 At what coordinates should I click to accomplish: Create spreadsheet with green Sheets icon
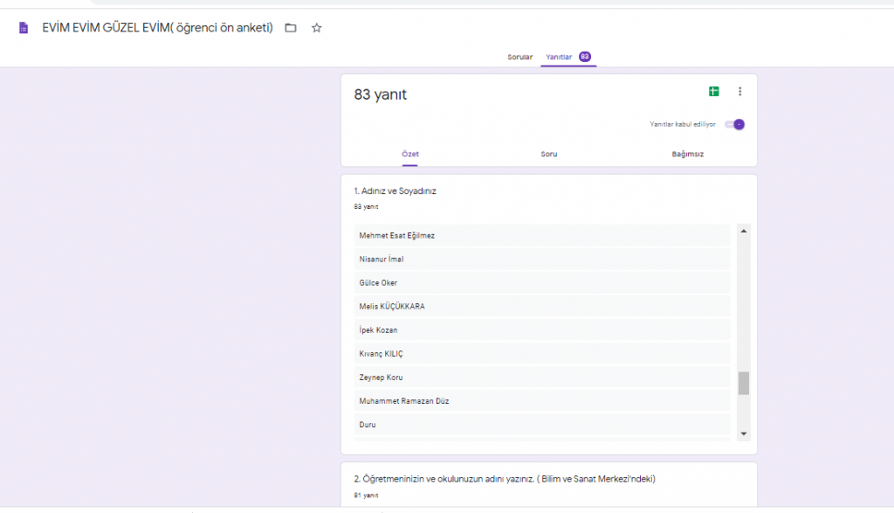[x=714, y=92]
